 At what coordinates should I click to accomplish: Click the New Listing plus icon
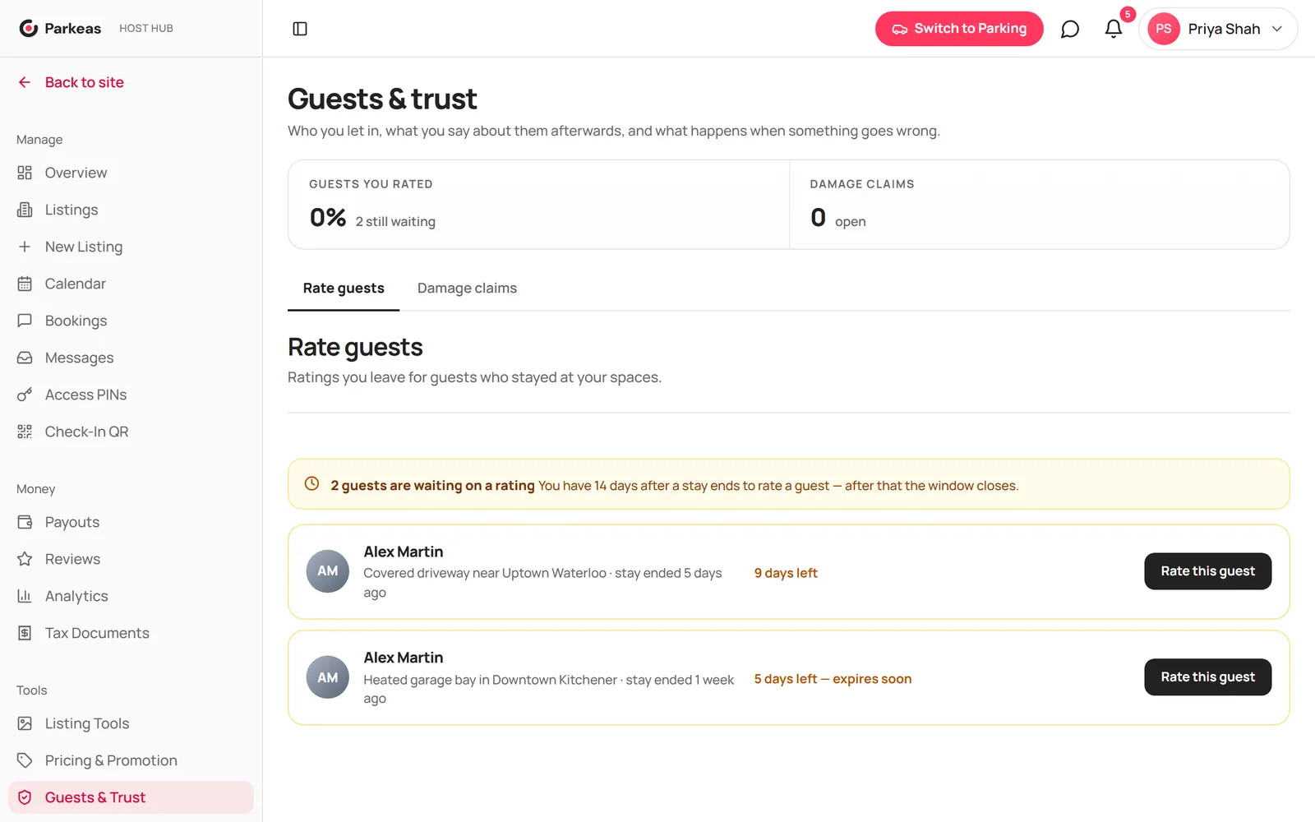(25, 247)
